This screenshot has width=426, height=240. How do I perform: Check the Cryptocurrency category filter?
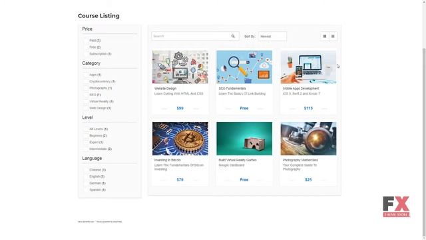86,81
